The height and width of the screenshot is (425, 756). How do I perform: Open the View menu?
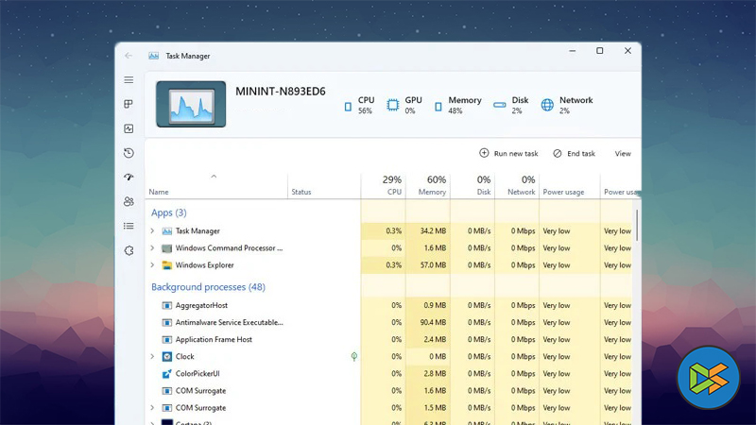(x=623, y=153)
